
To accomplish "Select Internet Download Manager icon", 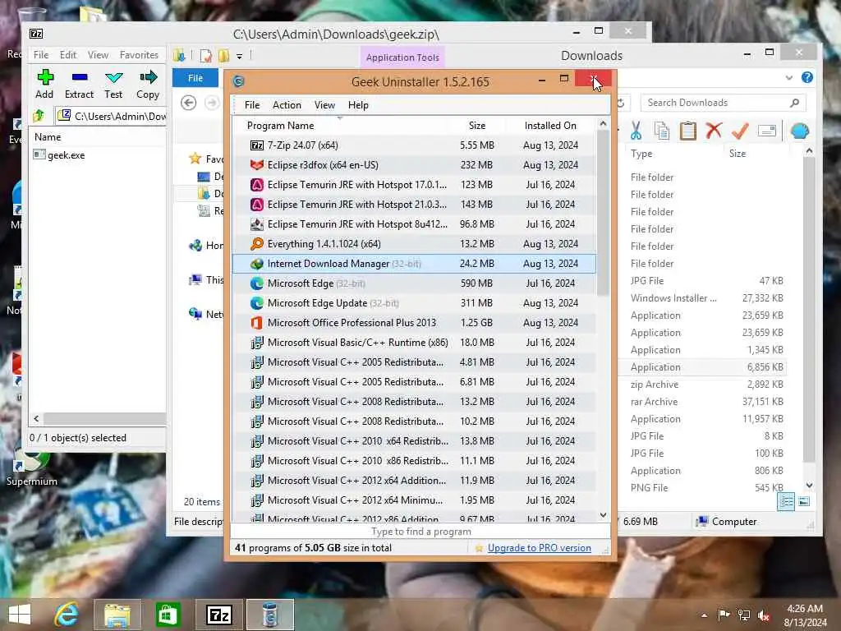I will click(x=257, y=264).
